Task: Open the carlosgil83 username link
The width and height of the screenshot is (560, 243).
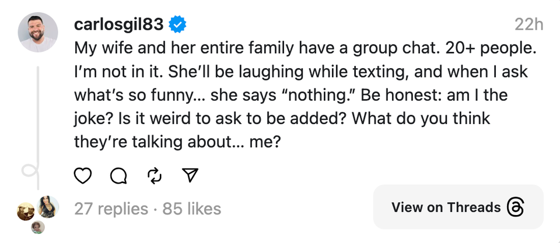Action: pos(120,24)
